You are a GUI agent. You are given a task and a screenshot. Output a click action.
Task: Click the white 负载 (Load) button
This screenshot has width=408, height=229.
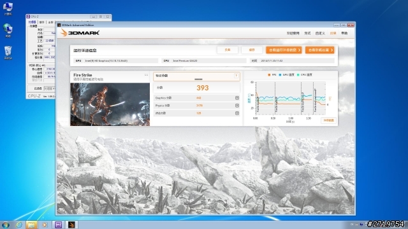[x=228, y=50]
